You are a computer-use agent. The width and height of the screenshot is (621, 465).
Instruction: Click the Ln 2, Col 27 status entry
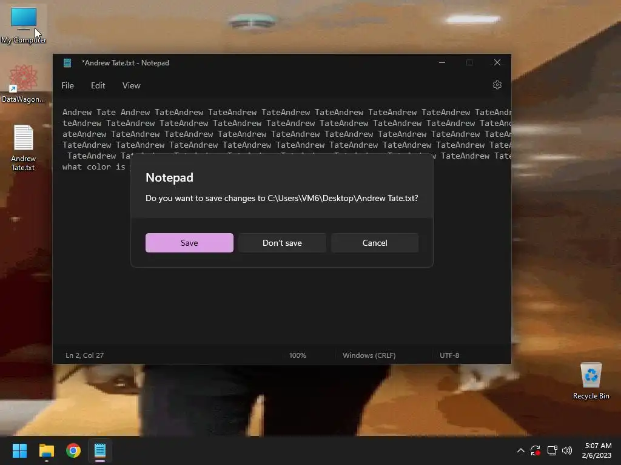pyautogui.click(x=85, y=355)
